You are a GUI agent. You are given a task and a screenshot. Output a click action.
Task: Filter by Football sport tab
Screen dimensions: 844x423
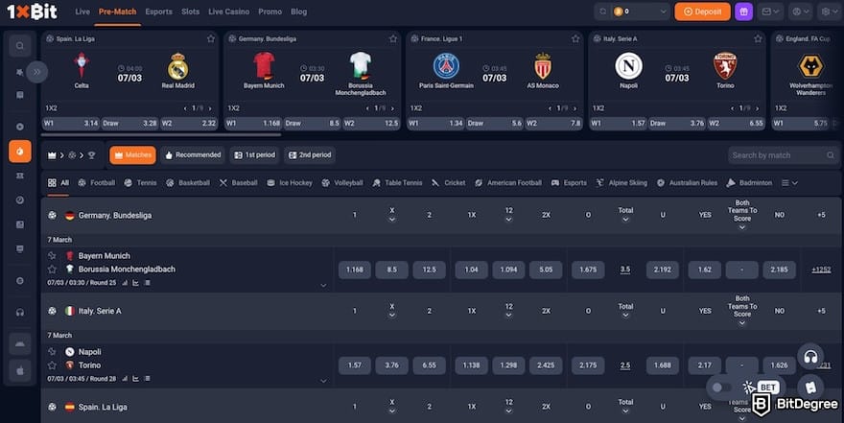click(96, 183)
